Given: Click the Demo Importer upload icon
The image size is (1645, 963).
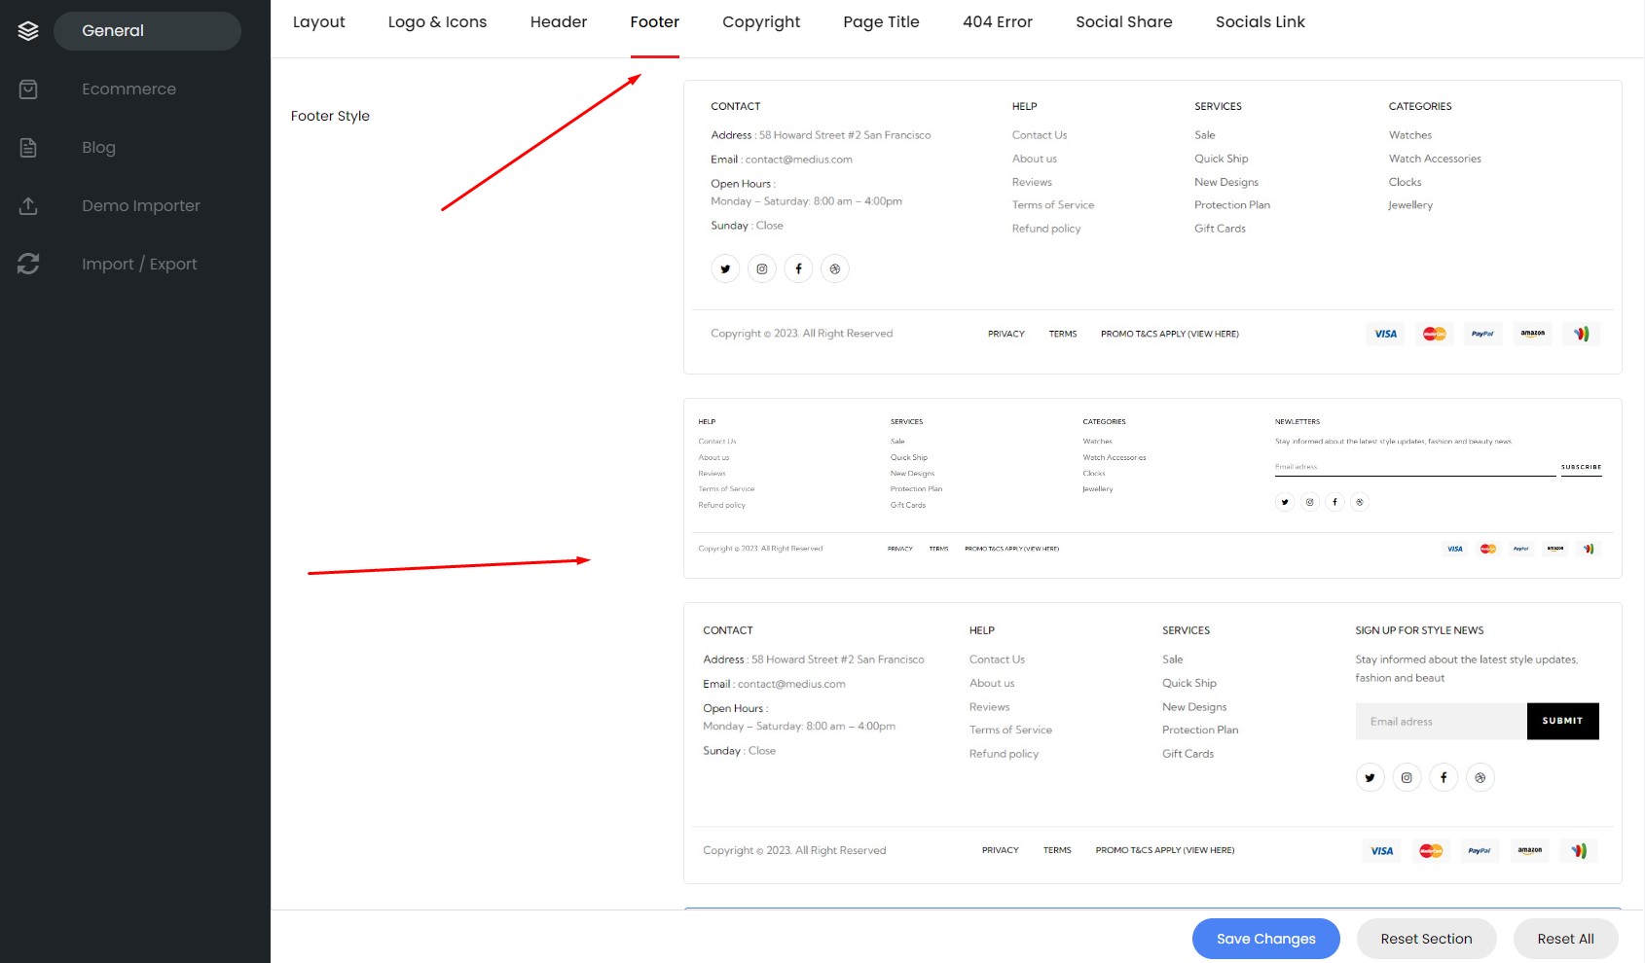Looking at the screenshot, I should [x=28, y=206].
